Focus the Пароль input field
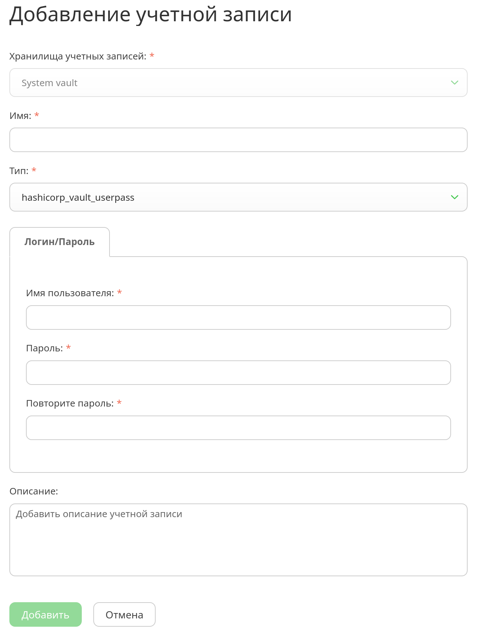The height and width of the screenshot is (635, 477). pos(238,373)
